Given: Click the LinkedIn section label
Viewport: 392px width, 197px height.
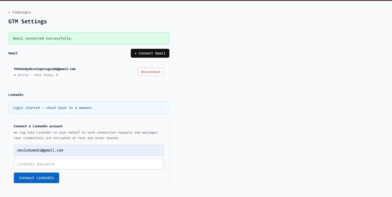Looking at the screenshot, I should click(x=16, y=95).
